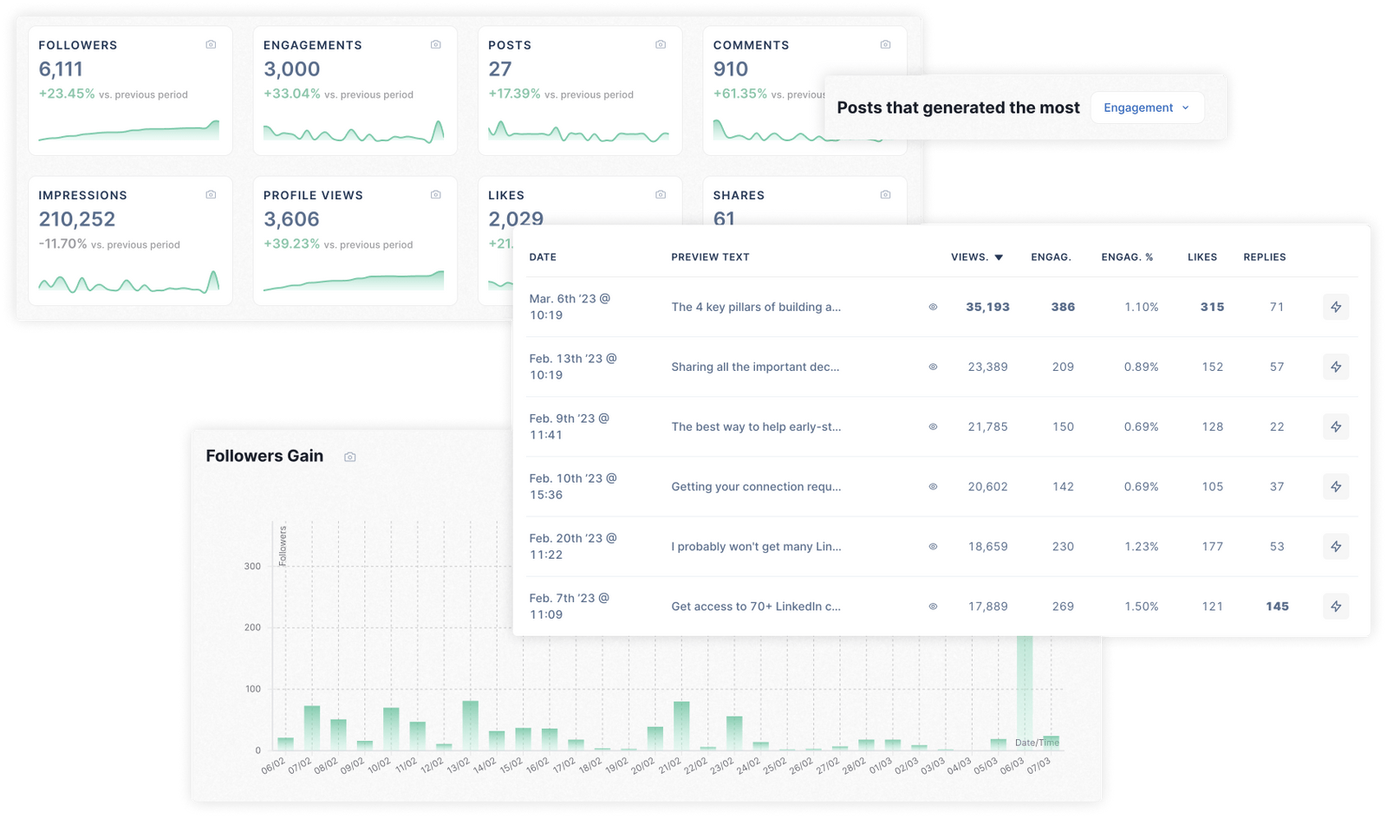This screenshot has width=1387, height=818.
Task: Toggle the preview eye icon on the Mar. 6th post
Action: coord(932,307)
